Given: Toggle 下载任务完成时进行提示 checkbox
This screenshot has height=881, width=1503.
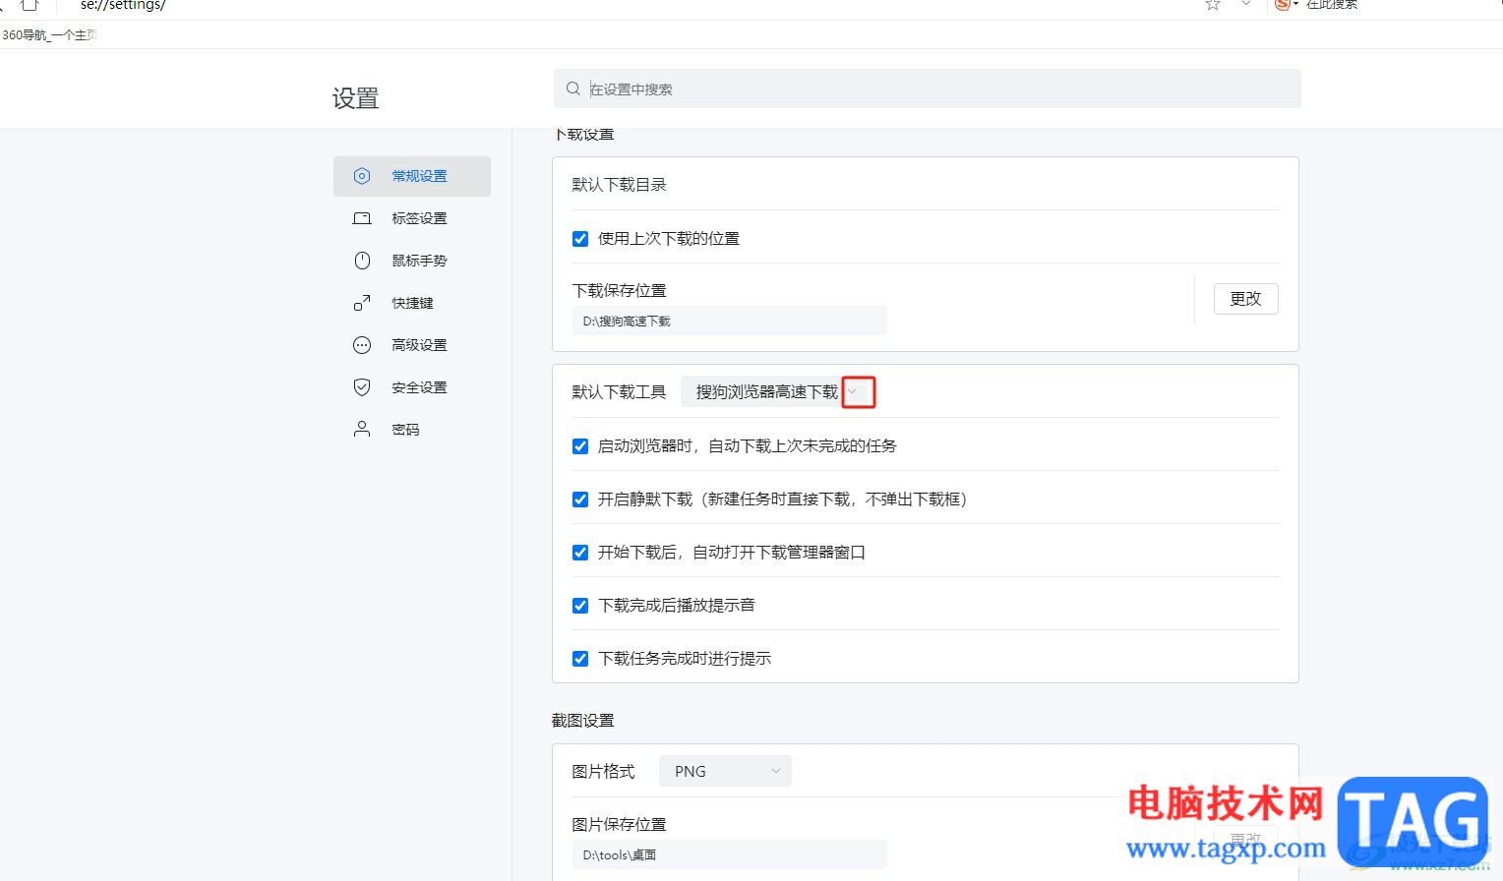Looking at the screenshot, I should pyautogui.click(x=580, y=659).
